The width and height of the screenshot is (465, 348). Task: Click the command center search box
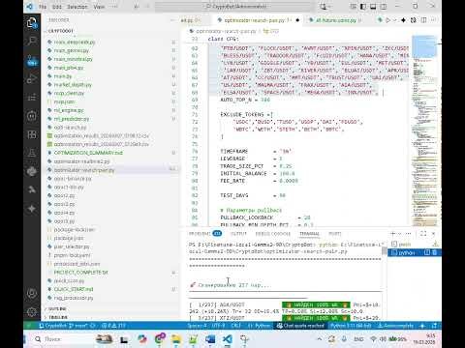(235, 7)
